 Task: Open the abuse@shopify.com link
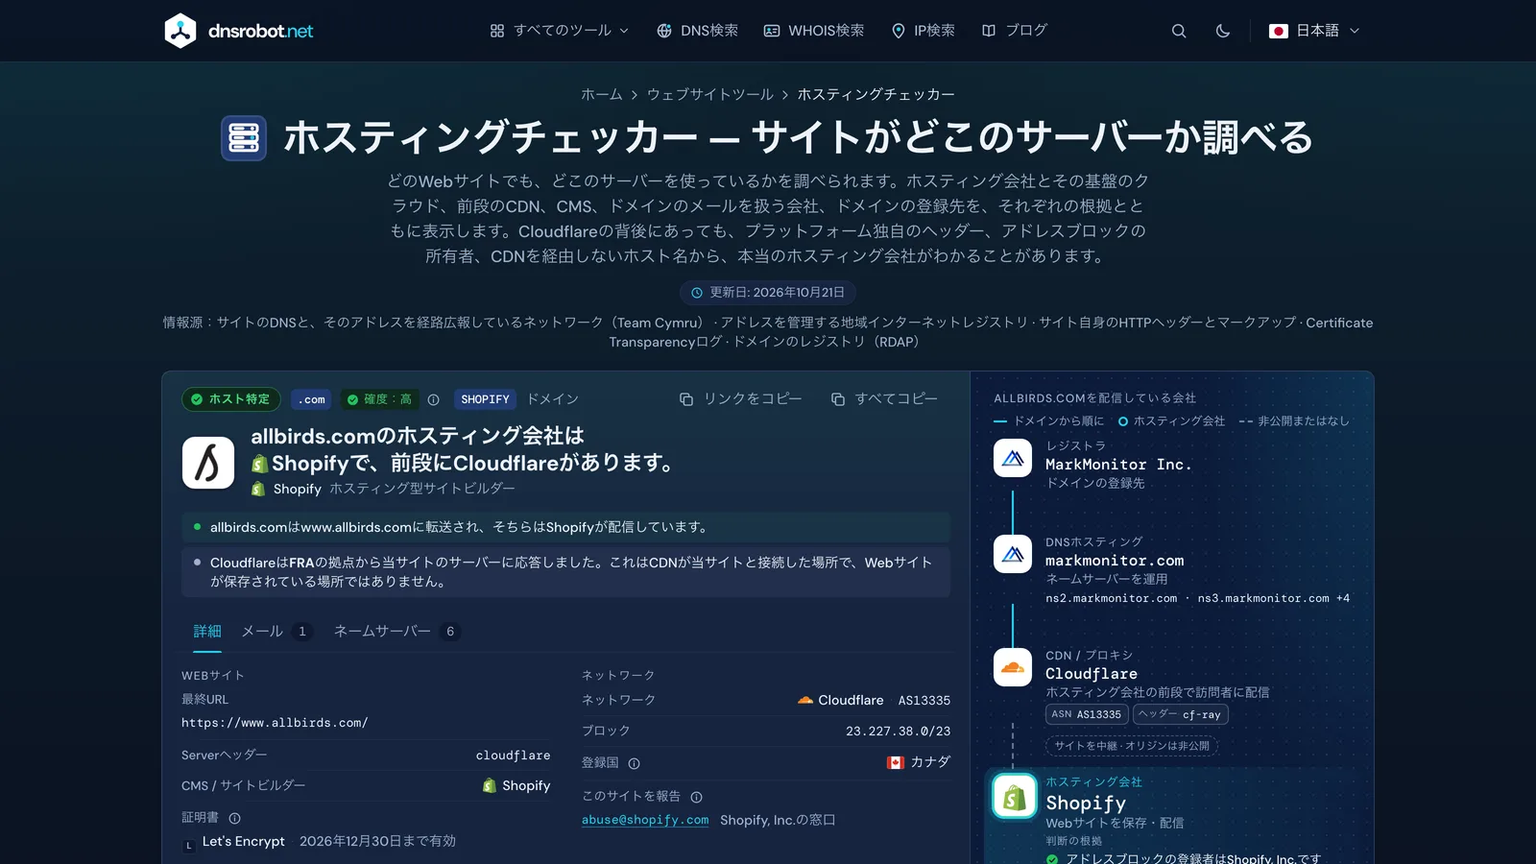645,820
